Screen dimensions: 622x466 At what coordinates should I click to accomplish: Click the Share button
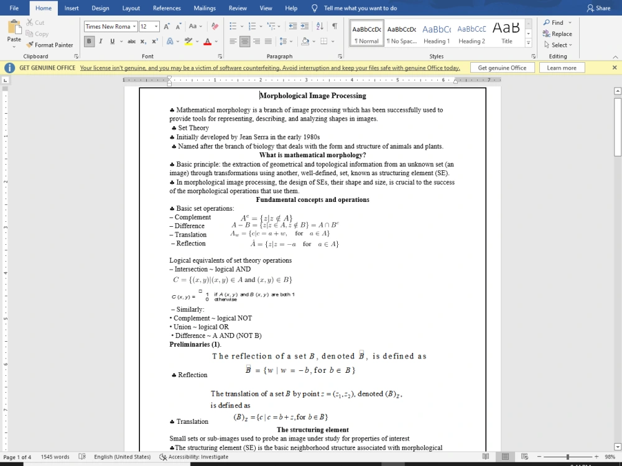[598, 8]
